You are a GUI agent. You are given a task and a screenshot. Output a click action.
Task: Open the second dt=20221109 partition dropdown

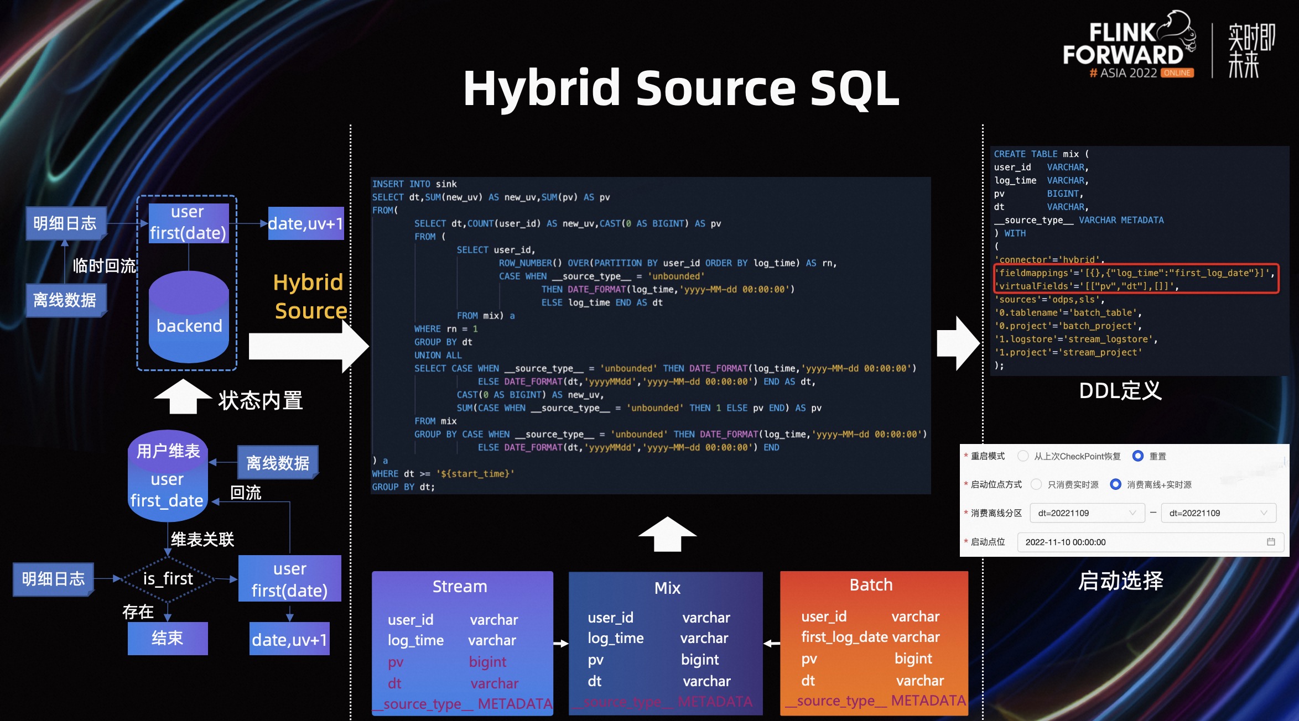(1218, 513)
